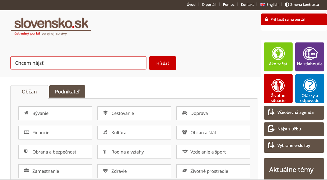327x180 pixels.
Task: Click the lock icon for portal login
Action: [266, 19]
